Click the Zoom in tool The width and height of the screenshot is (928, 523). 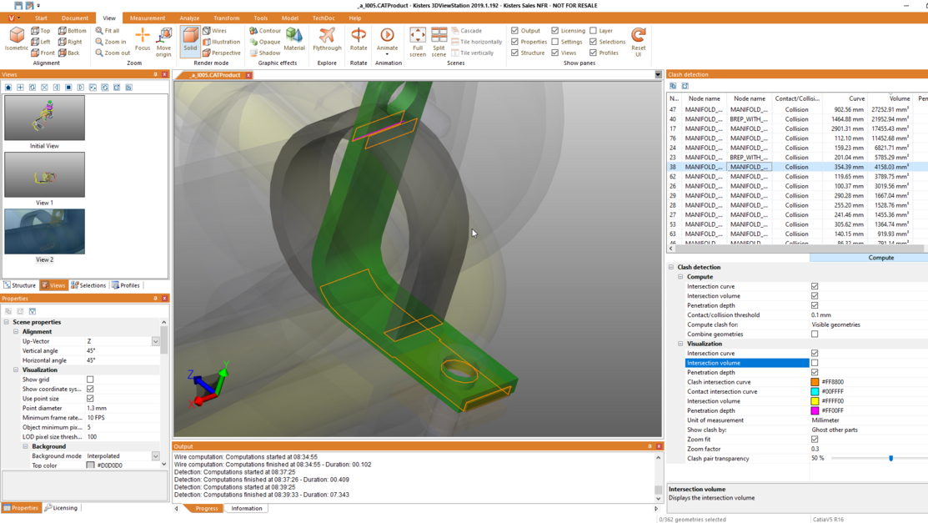click(111, 42)
